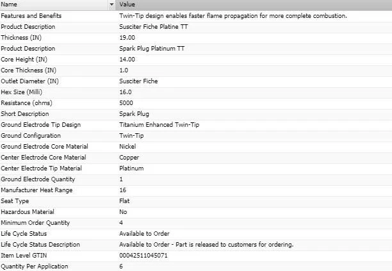Select the Minimum Order Quantity row name
Screen dimensions: 392x271
(35, 222)
